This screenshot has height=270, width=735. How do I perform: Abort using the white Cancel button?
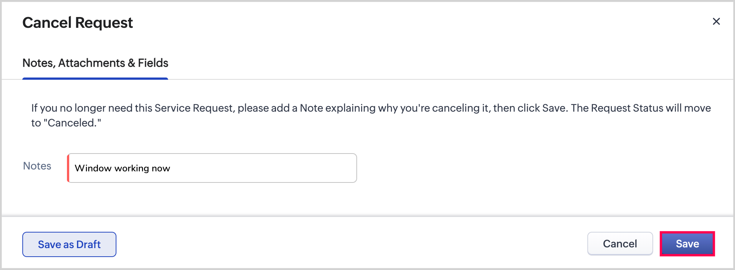click(620, 244)
